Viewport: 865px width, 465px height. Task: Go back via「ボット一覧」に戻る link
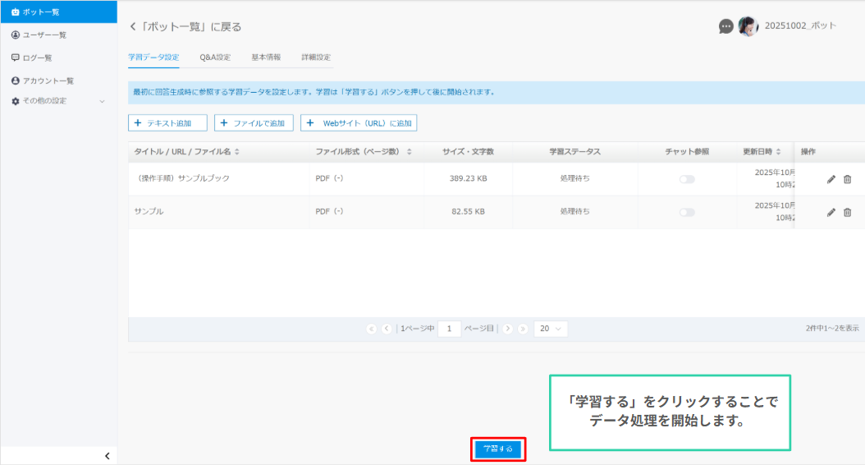(x=185, y=27)
